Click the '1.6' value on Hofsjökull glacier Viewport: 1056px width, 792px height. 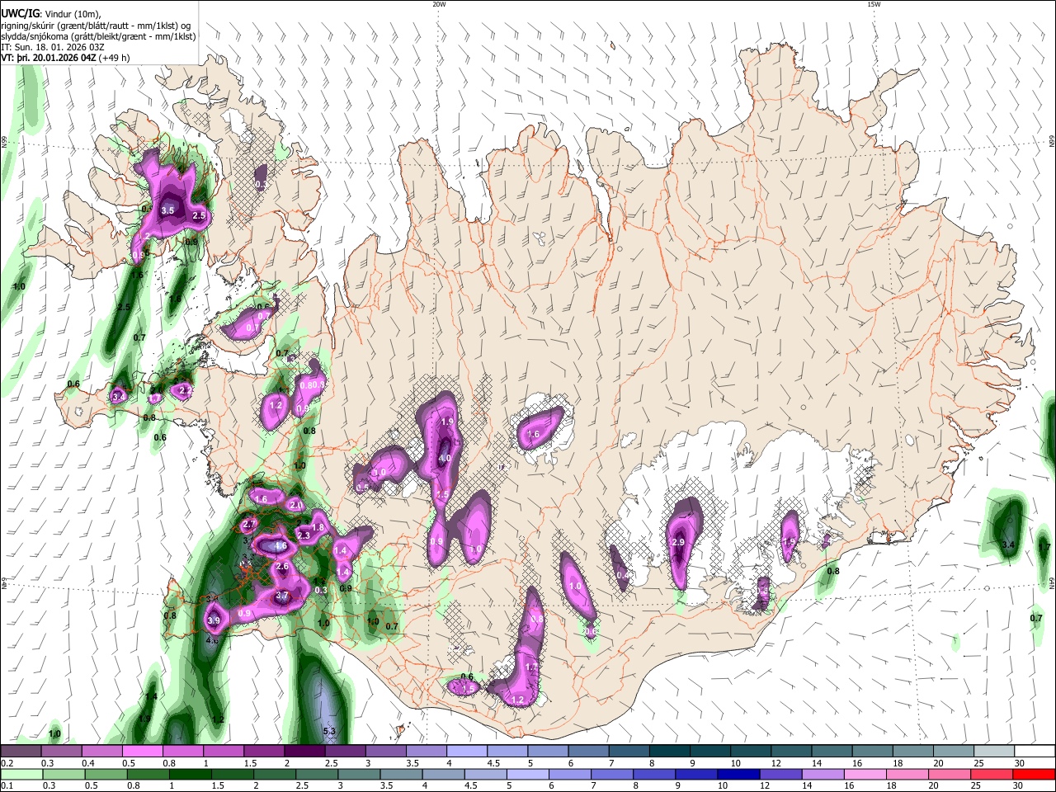click(533, 434)
